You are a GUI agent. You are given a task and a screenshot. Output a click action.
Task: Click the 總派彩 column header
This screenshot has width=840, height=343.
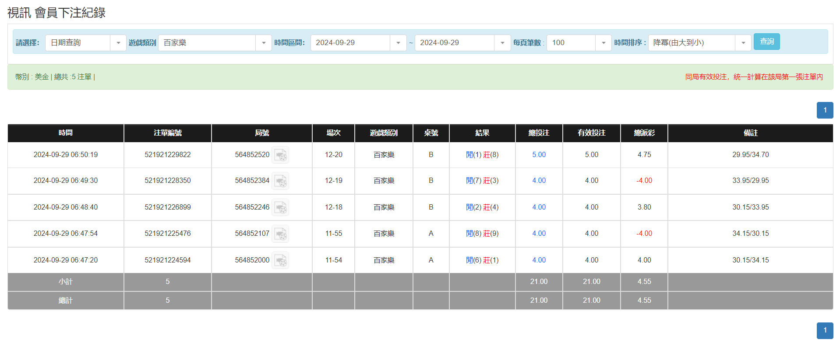[644, 133]
